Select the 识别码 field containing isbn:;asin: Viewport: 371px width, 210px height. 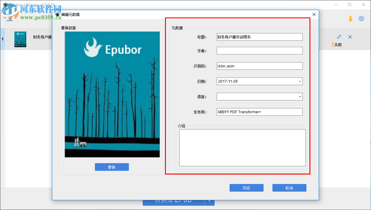[259, 66]
